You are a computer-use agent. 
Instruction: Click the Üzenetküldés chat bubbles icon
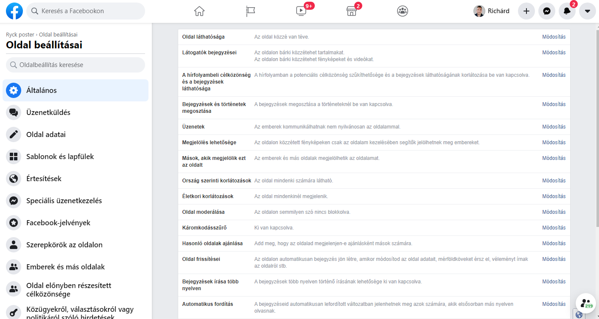(x=14, y=112)
